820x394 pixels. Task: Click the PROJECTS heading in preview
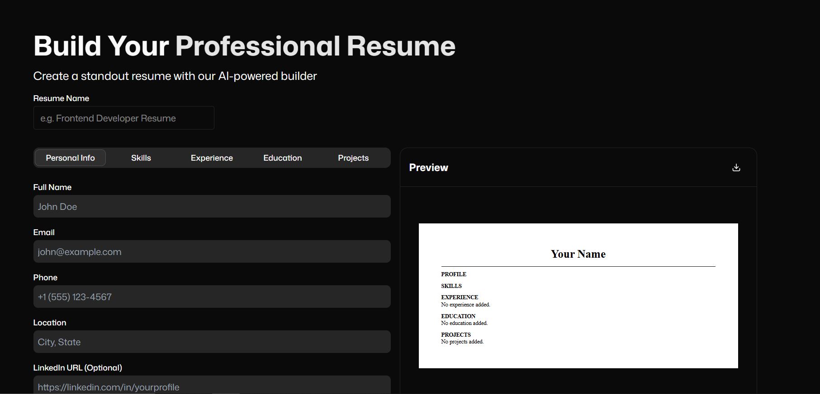[x=456, y=335]
